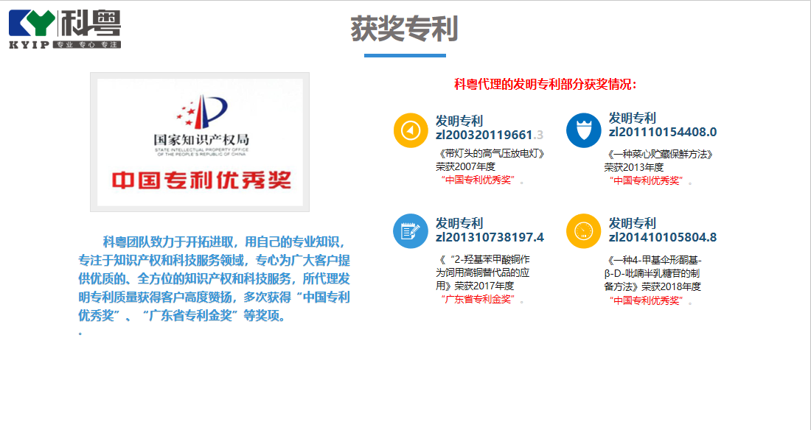Click the green and blue KY logo

32,24
